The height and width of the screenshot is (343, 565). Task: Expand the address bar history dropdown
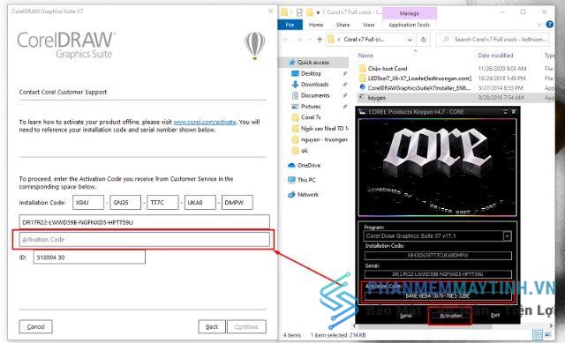410,40
